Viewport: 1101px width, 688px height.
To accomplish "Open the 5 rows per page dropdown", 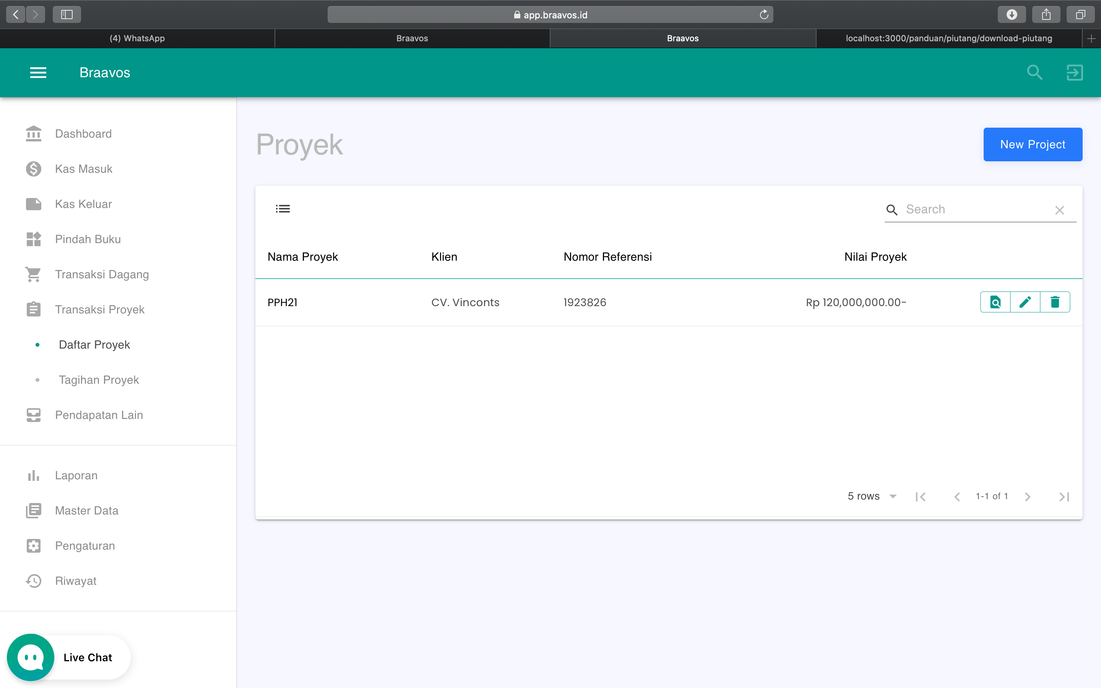I will (872, 496).
